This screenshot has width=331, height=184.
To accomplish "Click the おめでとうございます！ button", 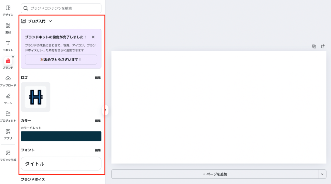I will tap(61, 60).
